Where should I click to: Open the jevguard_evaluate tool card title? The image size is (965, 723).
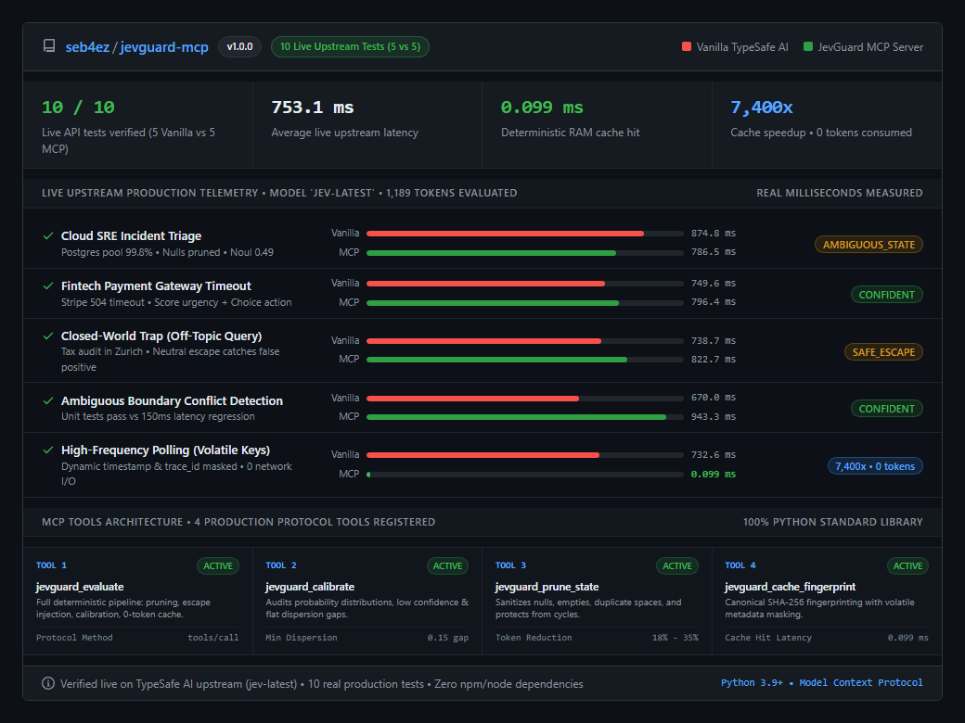[x=80, y=587]
